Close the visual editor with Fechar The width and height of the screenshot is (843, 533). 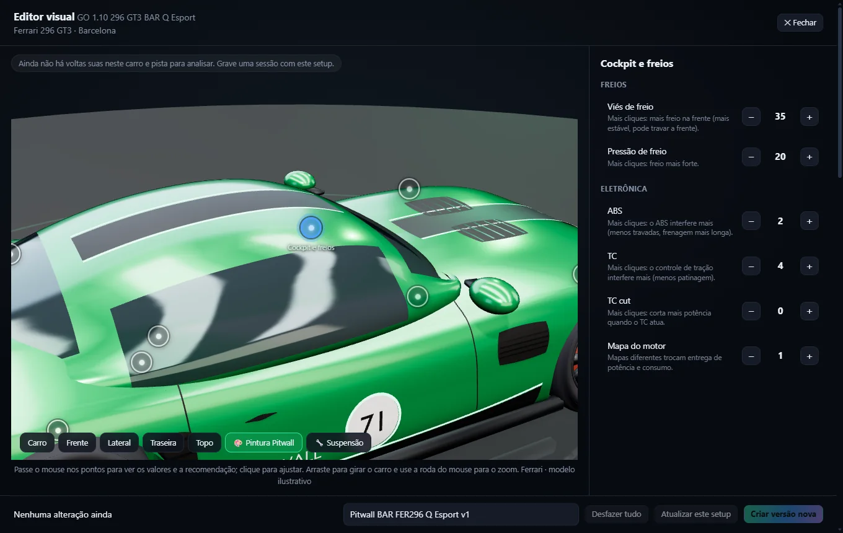[x=800, y=22]
